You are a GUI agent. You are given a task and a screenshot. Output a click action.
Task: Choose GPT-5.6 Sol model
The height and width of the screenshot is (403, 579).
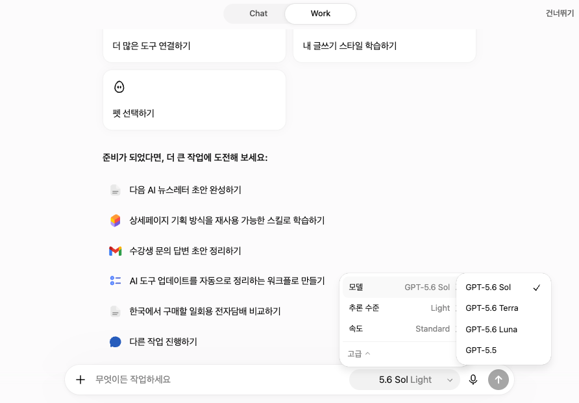[x=503, y=287]
